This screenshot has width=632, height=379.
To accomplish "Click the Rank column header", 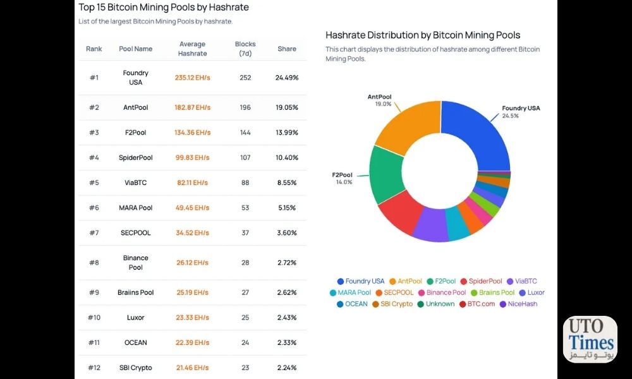I will tap(94, 49).
